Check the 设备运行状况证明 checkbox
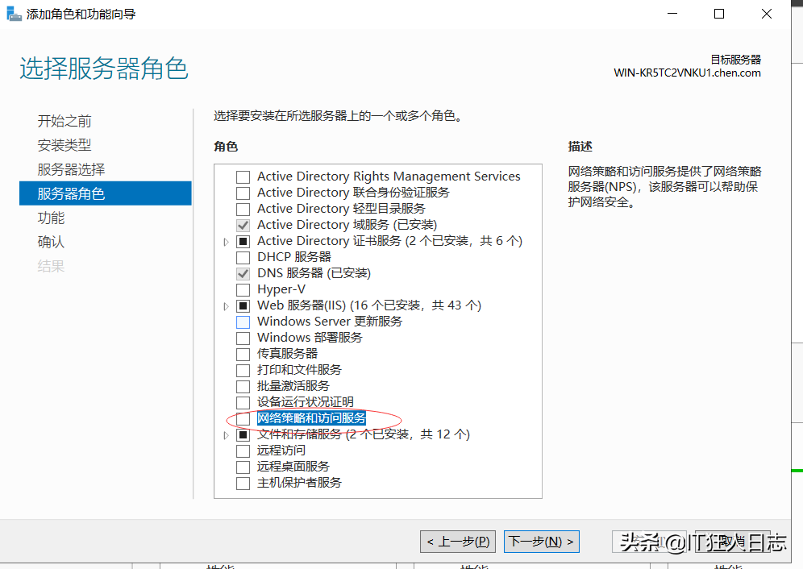Viewport: 803px width, 569px height. (x=243, y=403)
